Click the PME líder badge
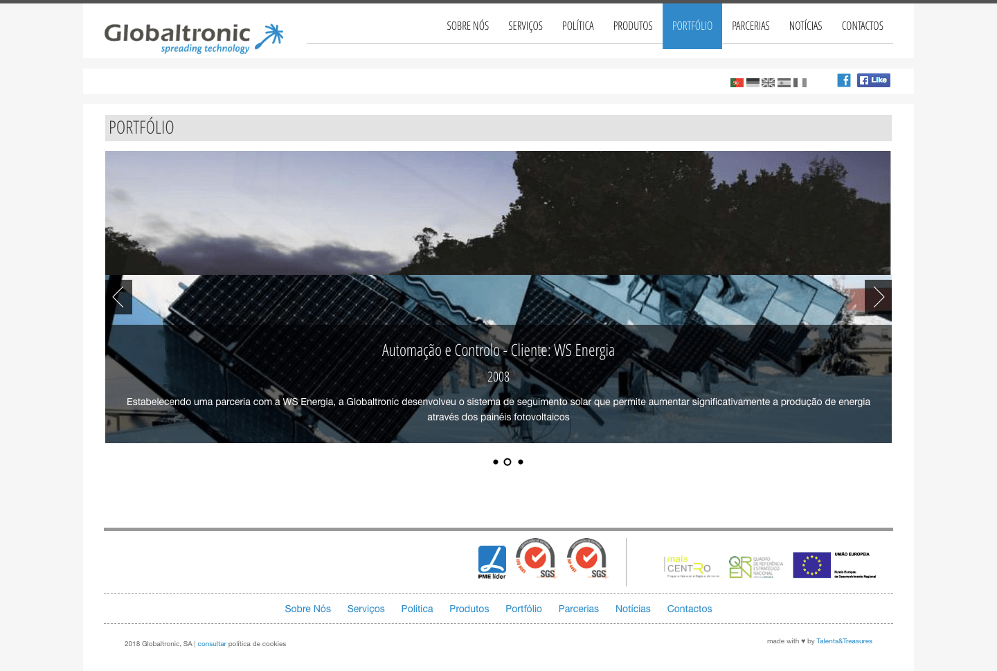Screen dimensions: 997x671 coord(492,562)
